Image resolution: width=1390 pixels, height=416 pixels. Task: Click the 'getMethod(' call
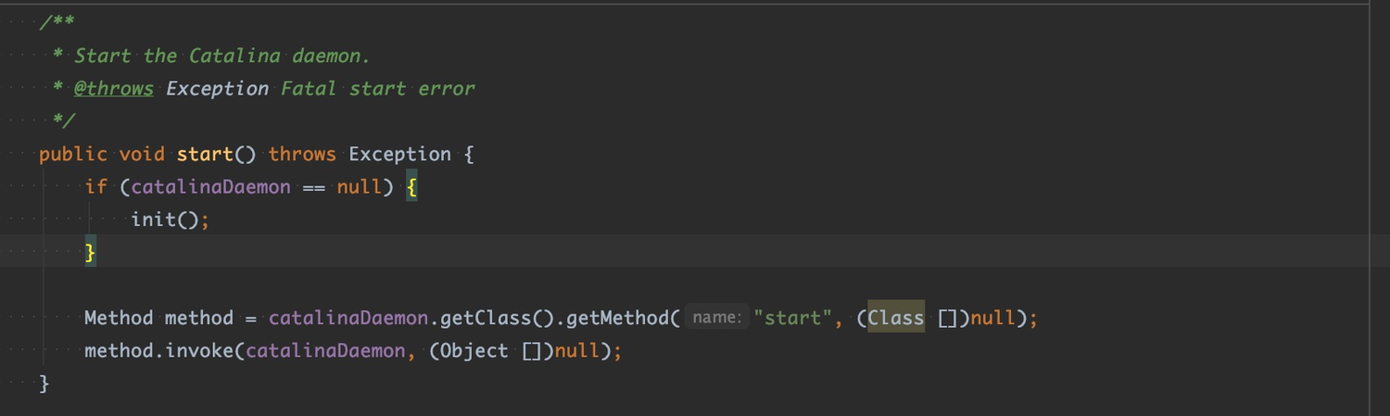623,318
